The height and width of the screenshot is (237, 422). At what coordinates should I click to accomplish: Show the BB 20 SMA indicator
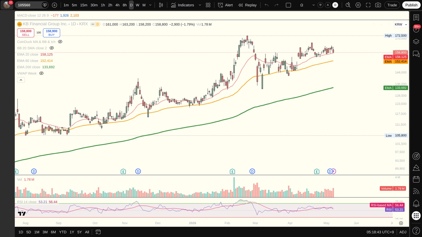52,48
